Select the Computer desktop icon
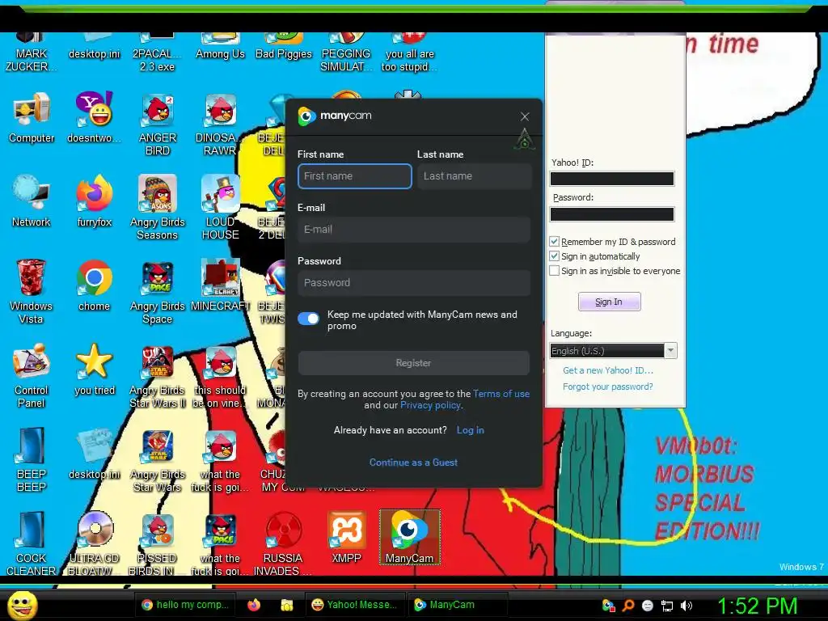The height and width of the screenshot is (621, 828). pos(32,117)
